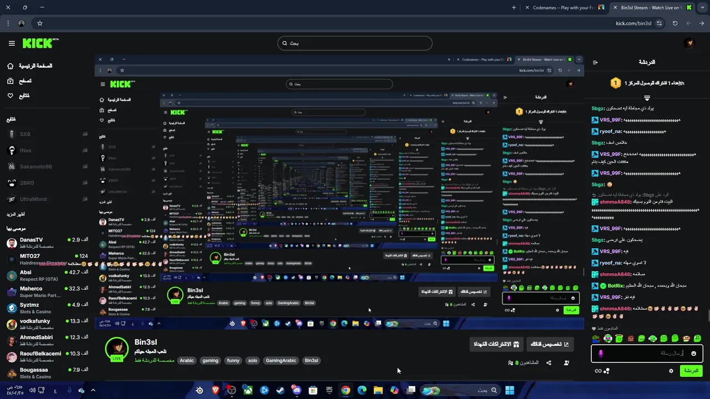710x399 pixels.
Task: Click the KICK logo
Action: pos(40,43)
